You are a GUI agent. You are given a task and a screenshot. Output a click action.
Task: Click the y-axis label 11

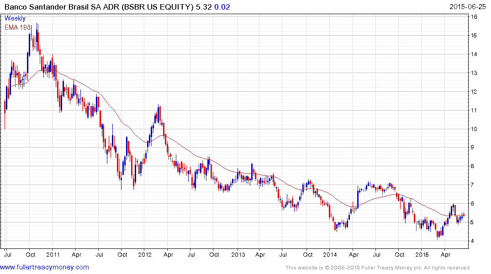click(x=474, y=110)
